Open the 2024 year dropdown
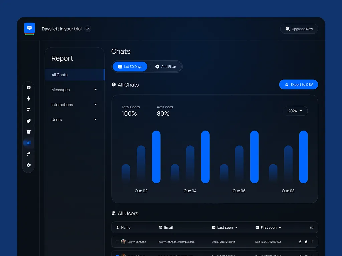 (295, 111)
